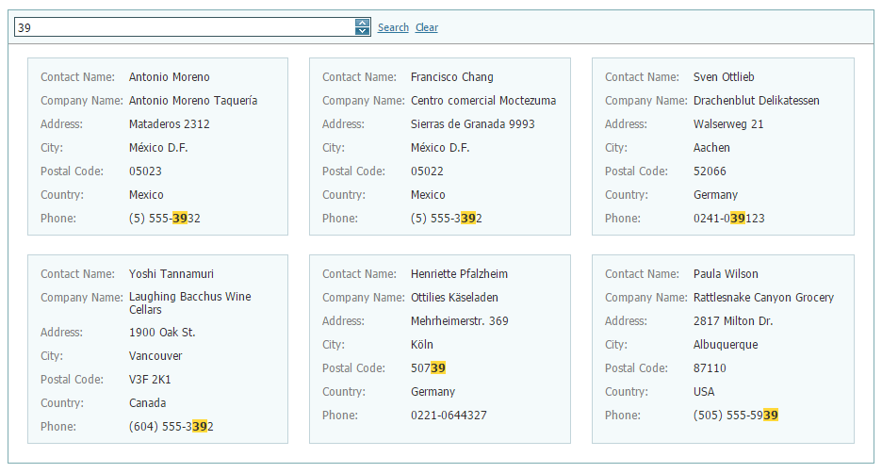
Task: Click phone 0241-039123
Action: pyautogui.click(x=728, y=219)
